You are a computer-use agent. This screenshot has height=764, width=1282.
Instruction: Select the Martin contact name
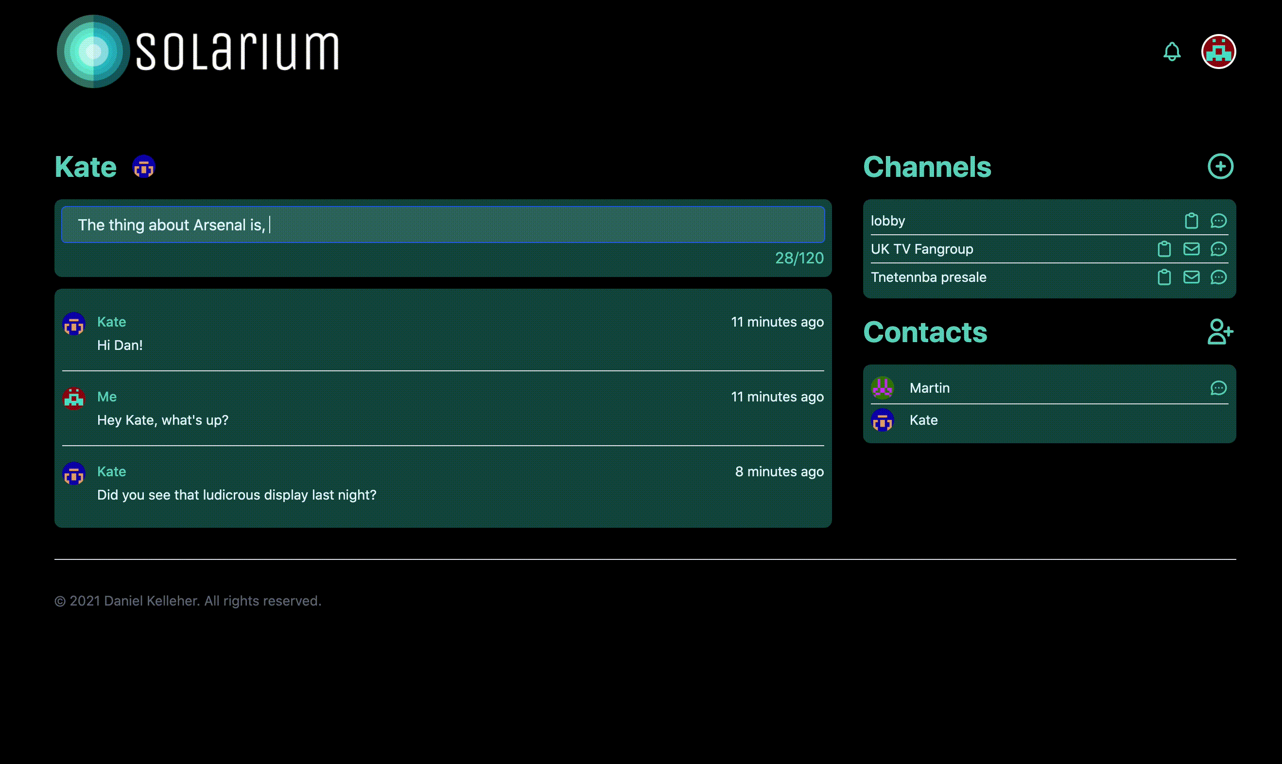click(x=930, y=388)
